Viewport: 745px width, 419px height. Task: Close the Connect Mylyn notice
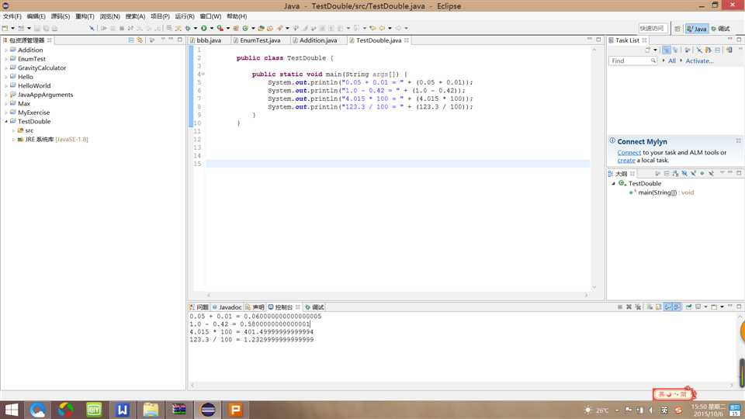click(x=738, y=140)
